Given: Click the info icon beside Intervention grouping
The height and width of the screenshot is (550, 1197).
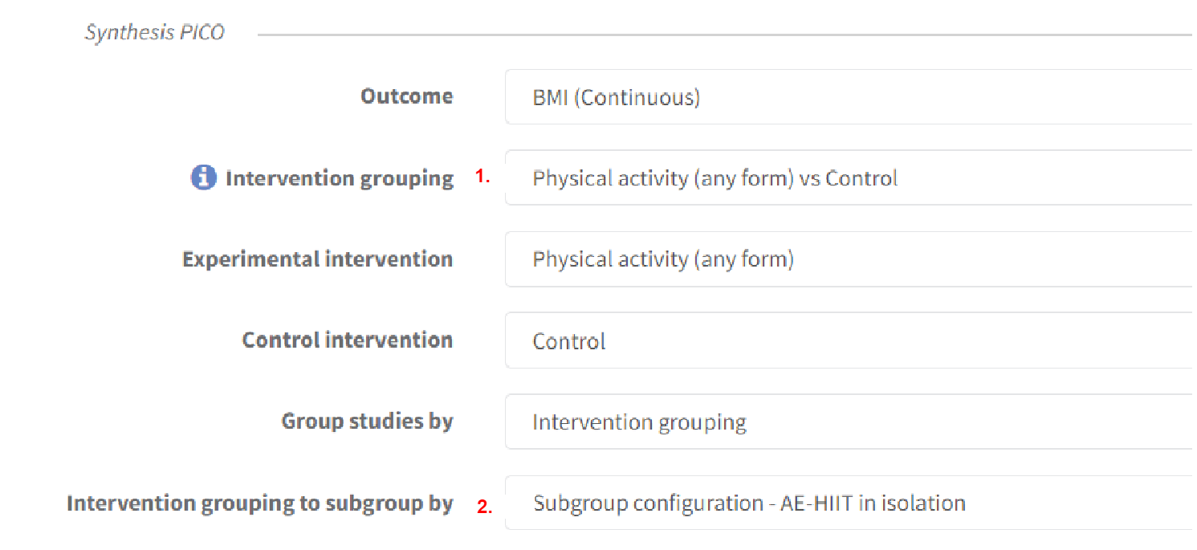Looking at the screenshot, I should pyautogui.click(x=203, y=177).
